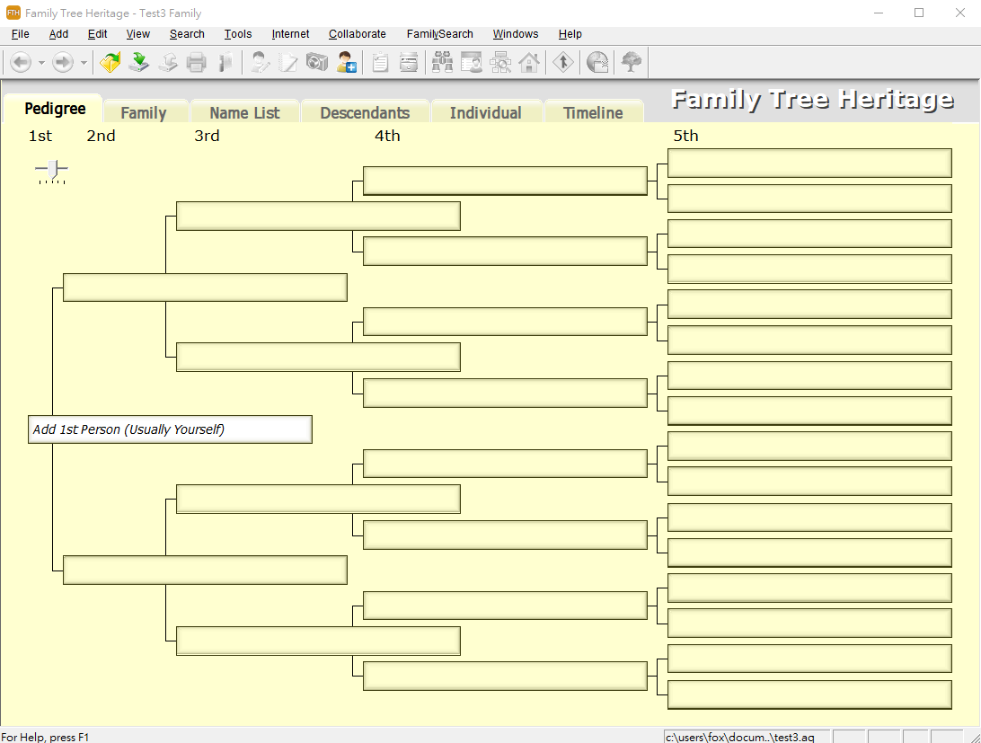
Task: Switch to the Family tab
Action: tap(144, 112)
